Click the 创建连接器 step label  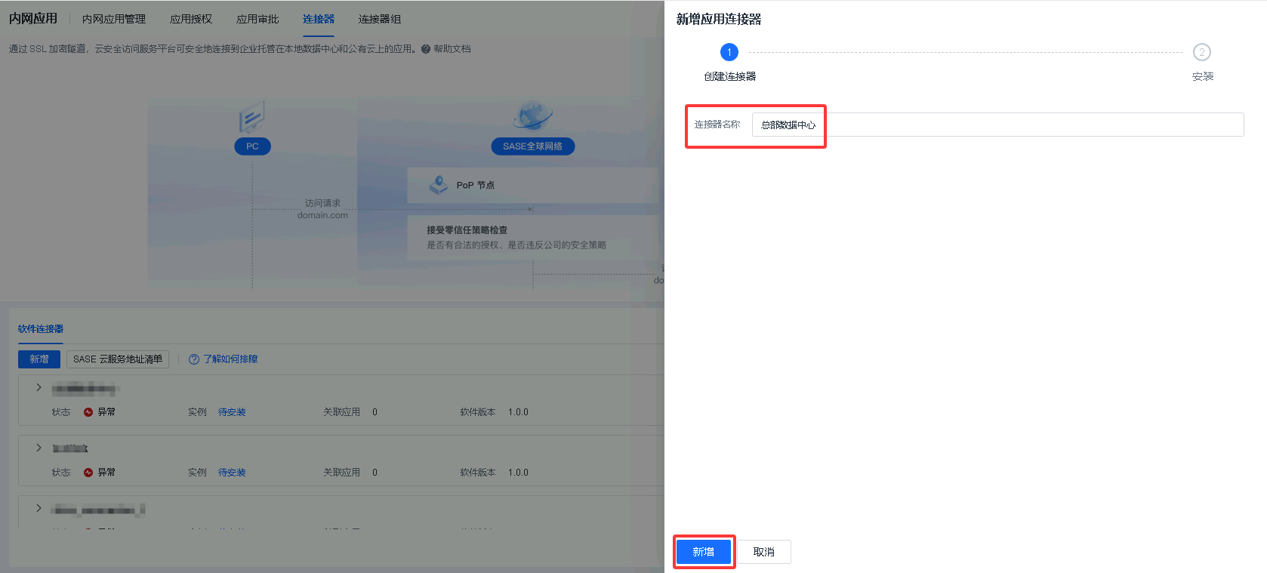730,76
